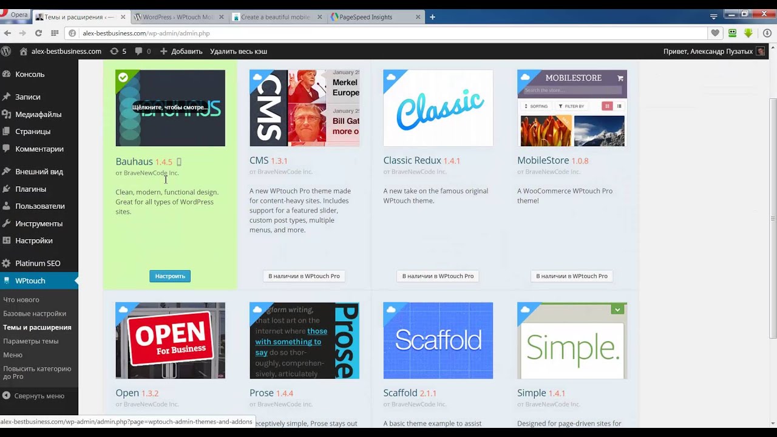This screenshot has width=777, height=437.
Task: Click the Bauhaus theme title
Action: tap(134, 161)
